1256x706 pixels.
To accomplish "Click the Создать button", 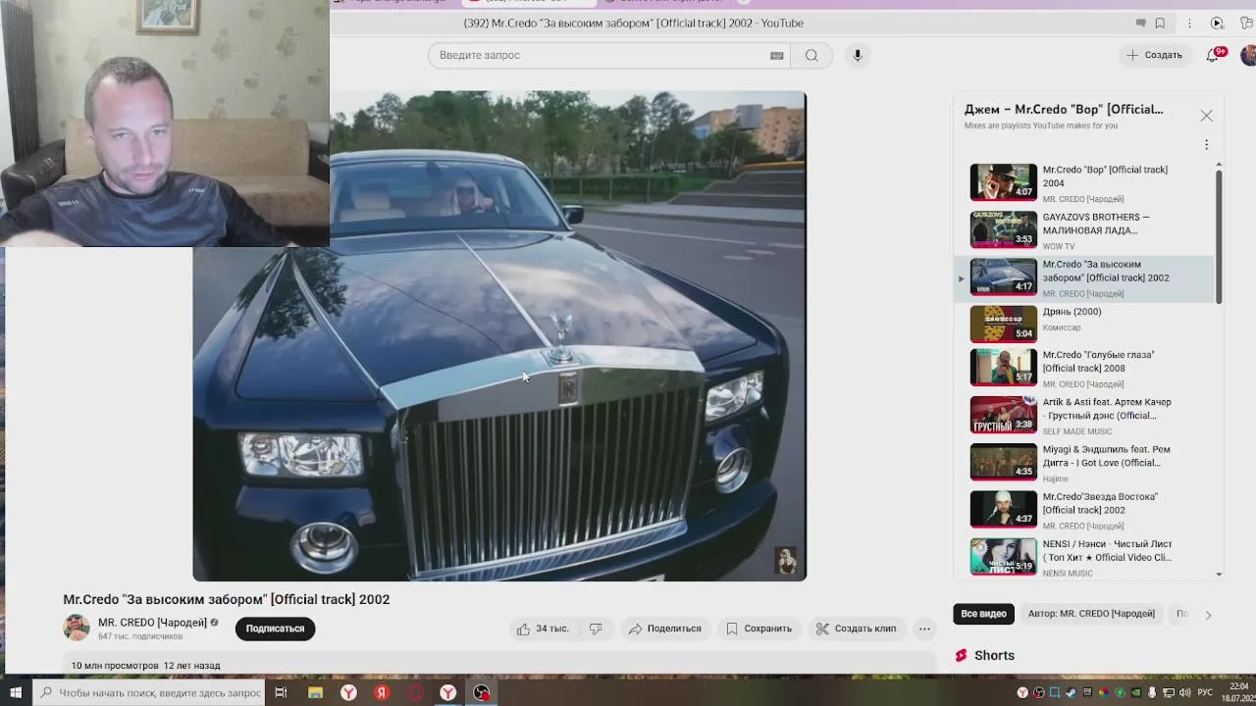I will click(1155, 55).
